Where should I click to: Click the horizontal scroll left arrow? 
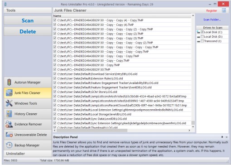(55, 131)
